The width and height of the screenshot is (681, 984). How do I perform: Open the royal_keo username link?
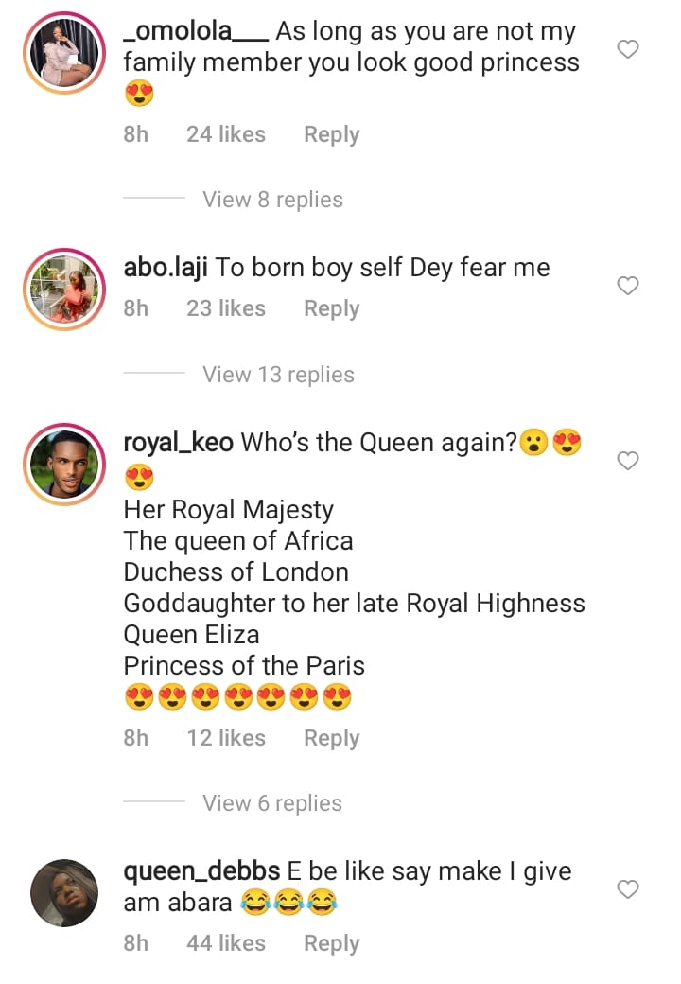[x=179, y=443]
